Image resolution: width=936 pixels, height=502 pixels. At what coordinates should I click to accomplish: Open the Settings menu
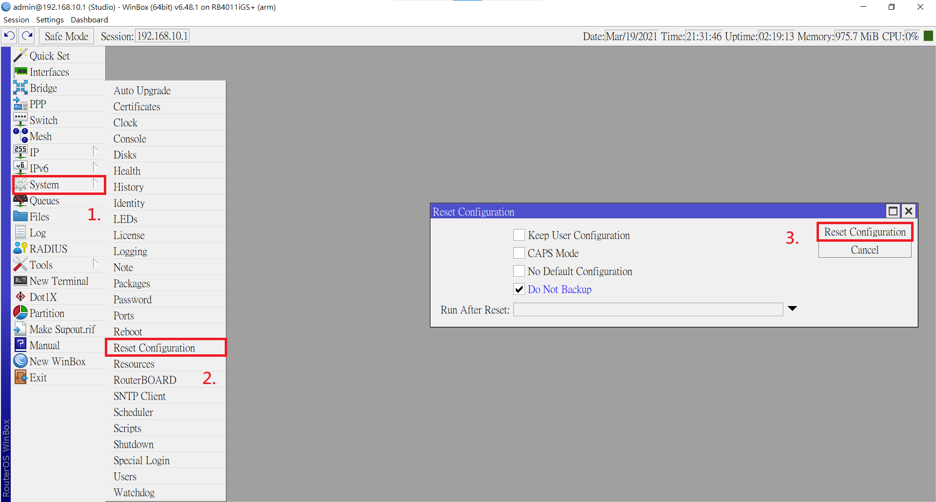coord(50,20)
